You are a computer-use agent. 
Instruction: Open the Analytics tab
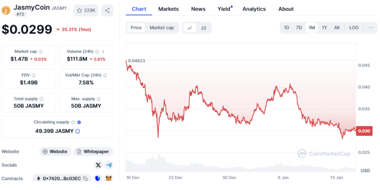[254, 9]
